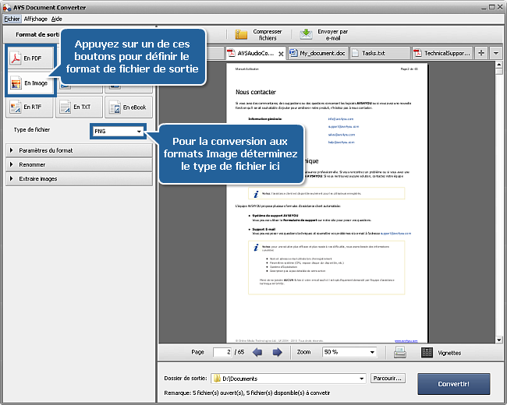Screen dimensions: 507x405
Task: Choose the En eBook format
Action: pyautogui.click(x=128, y=107)
